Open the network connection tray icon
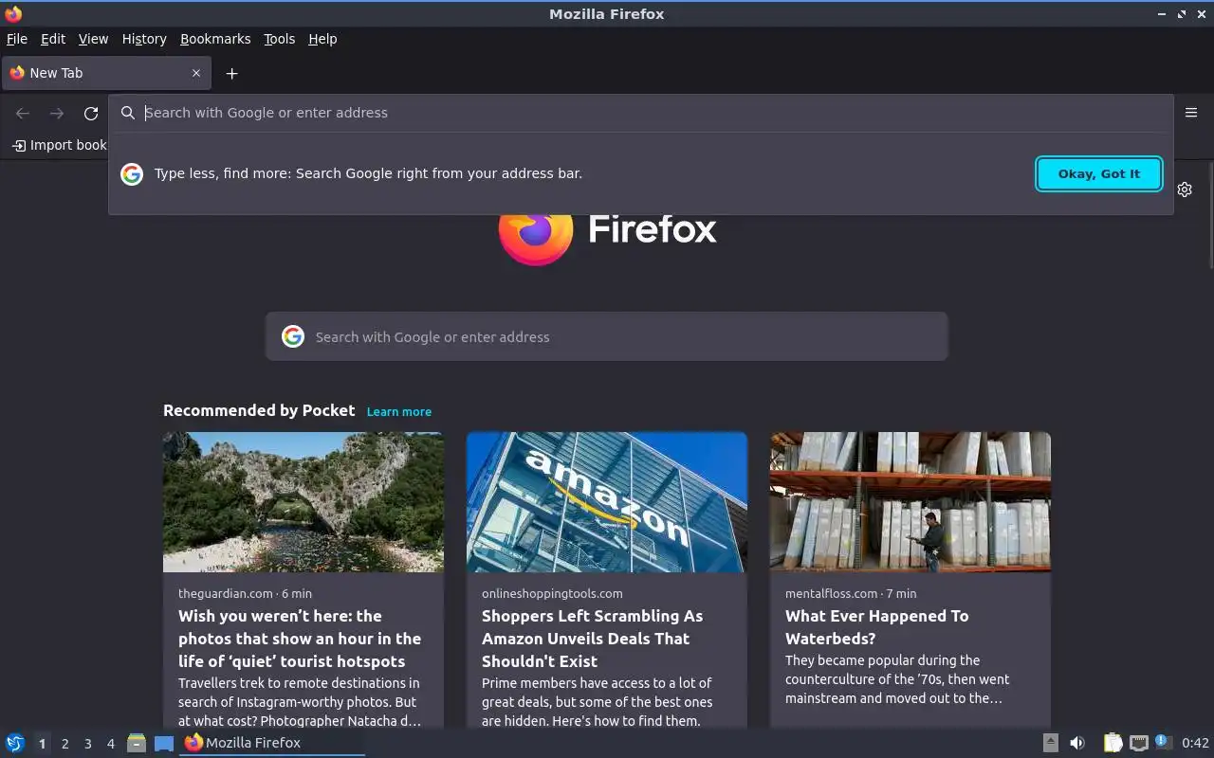The image size is (1214, 758). pyautogui.click(x=1139, y=743)
